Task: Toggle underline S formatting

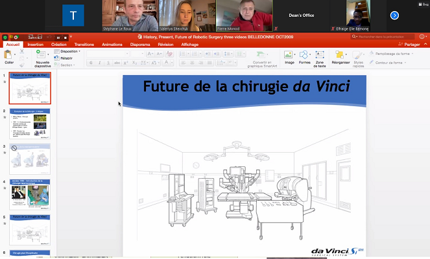Action: [108, 63]
